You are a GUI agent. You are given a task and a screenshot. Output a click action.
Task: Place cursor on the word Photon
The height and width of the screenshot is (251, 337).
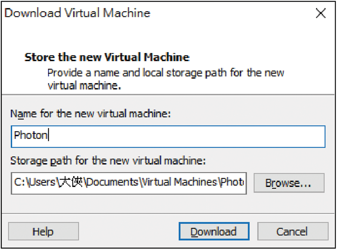coord(31,135)
